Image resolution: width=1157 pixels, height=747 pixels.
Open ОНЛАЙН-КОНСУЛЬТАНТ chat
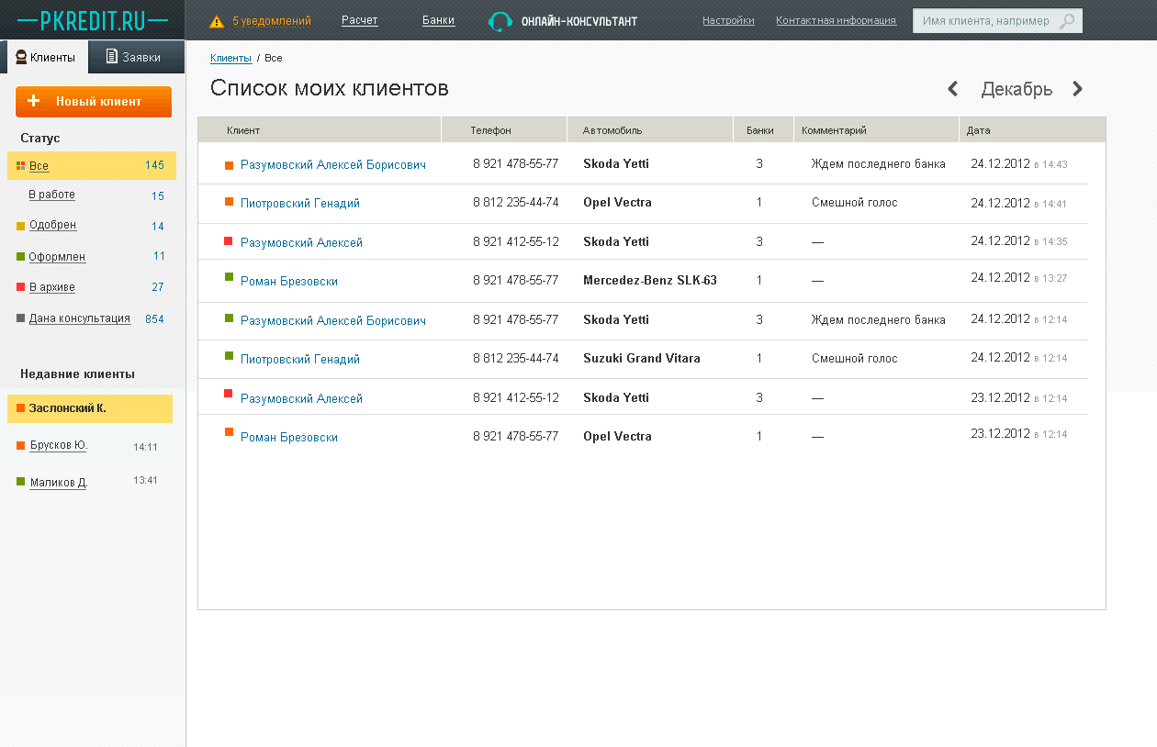pos(579,21)
